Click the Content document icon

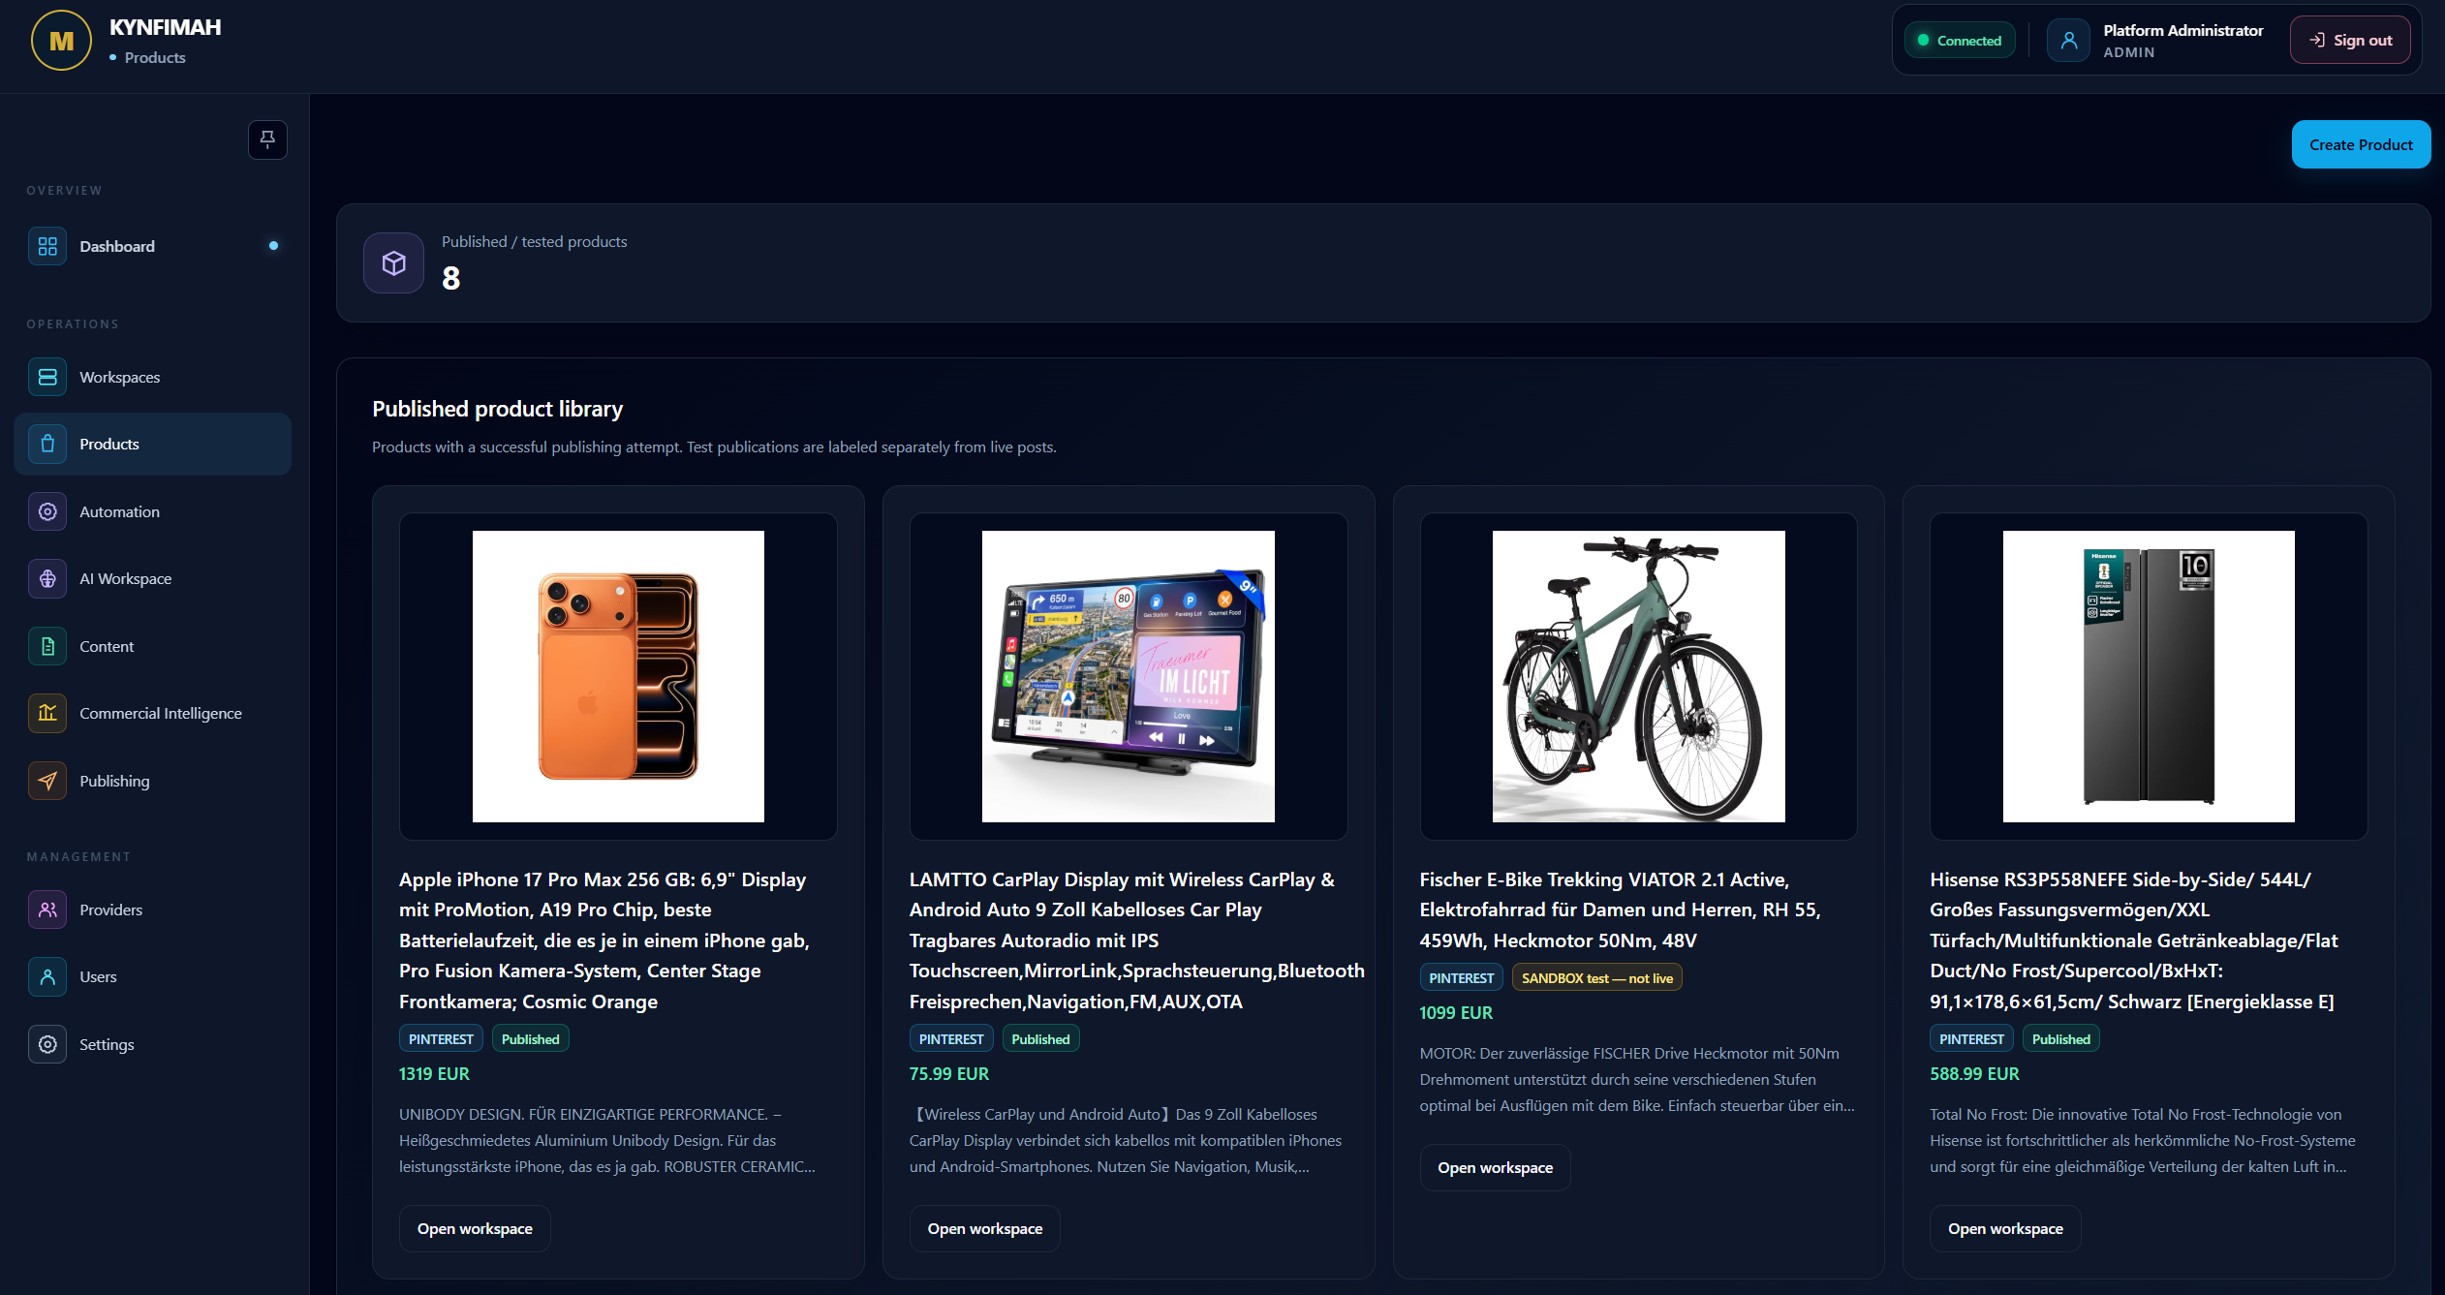coord(47,646)
